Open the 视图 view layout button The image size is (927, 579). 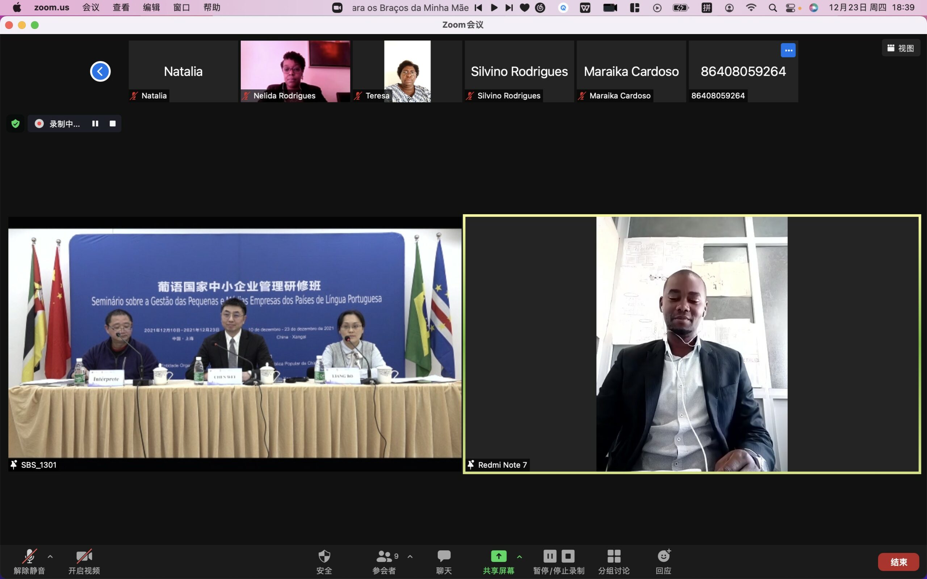[901, 48]
